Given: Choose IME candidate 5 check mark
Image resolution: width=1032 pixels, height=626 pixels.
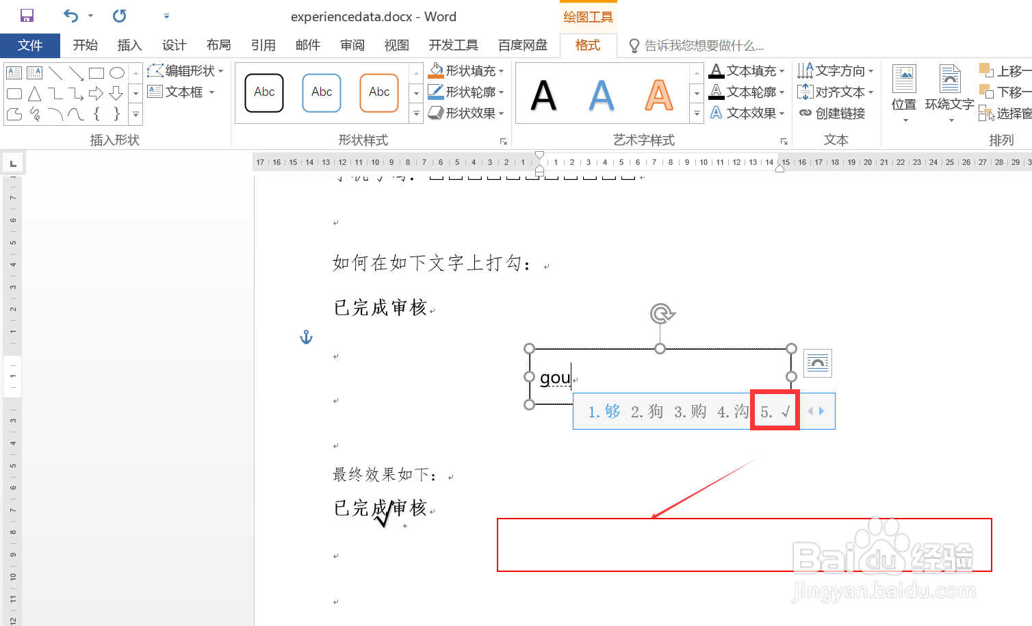Looking at the screenshot, I should click(x=775, y=411).
